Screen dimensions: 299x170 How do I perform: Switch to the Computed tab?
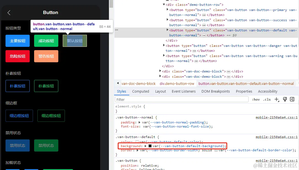click(x=141, y=91)
